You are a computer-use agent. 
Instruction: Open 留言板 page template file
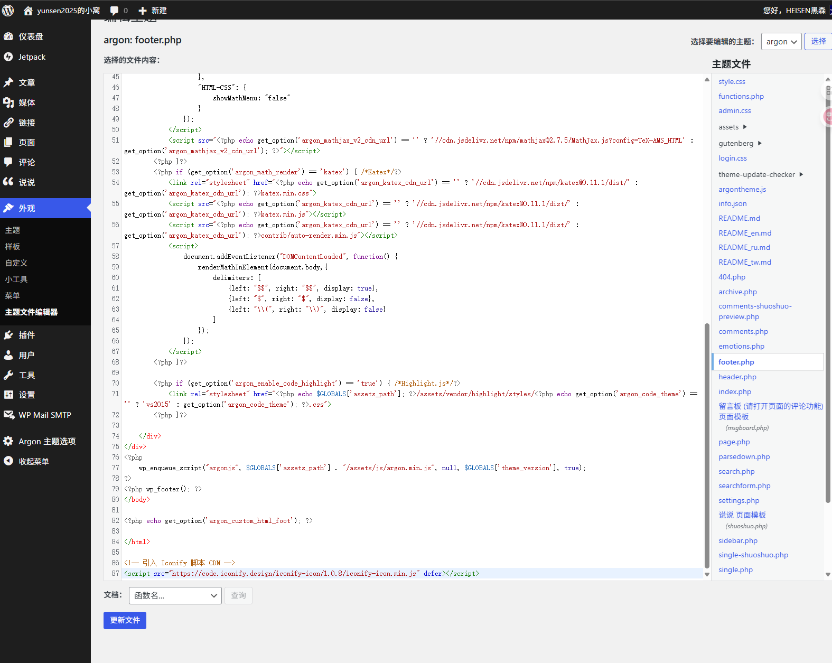[x=771, y=411]
